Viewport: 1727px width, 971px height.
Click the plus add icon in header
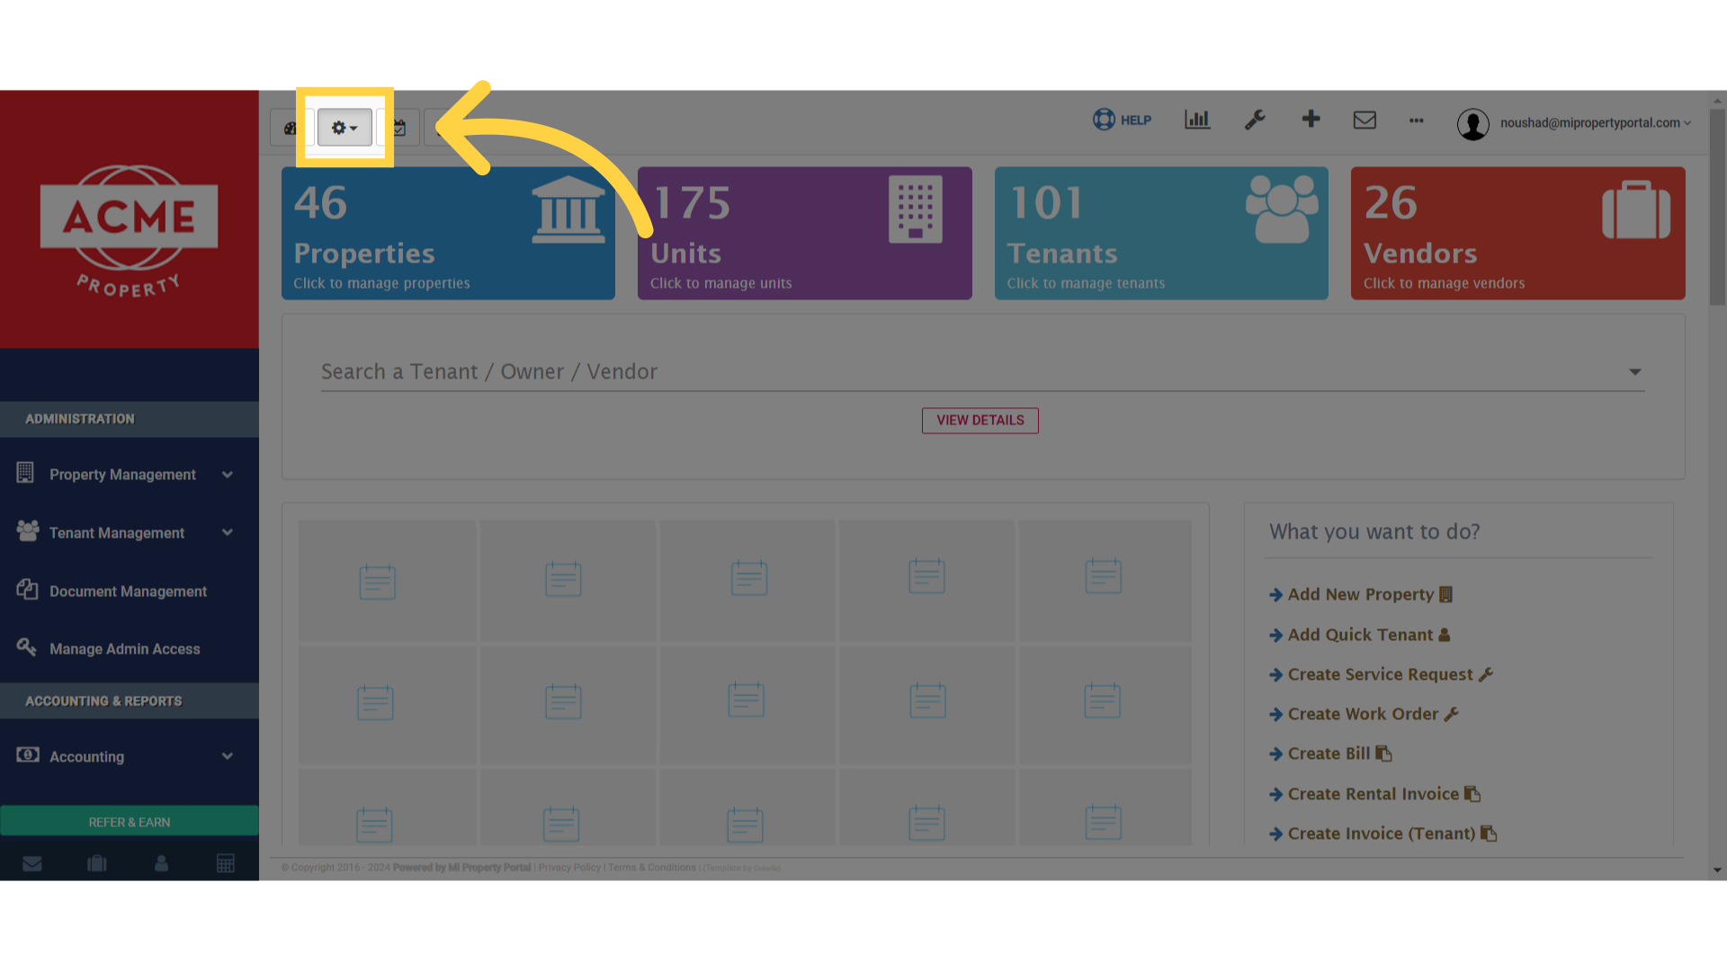point(1311,119)
